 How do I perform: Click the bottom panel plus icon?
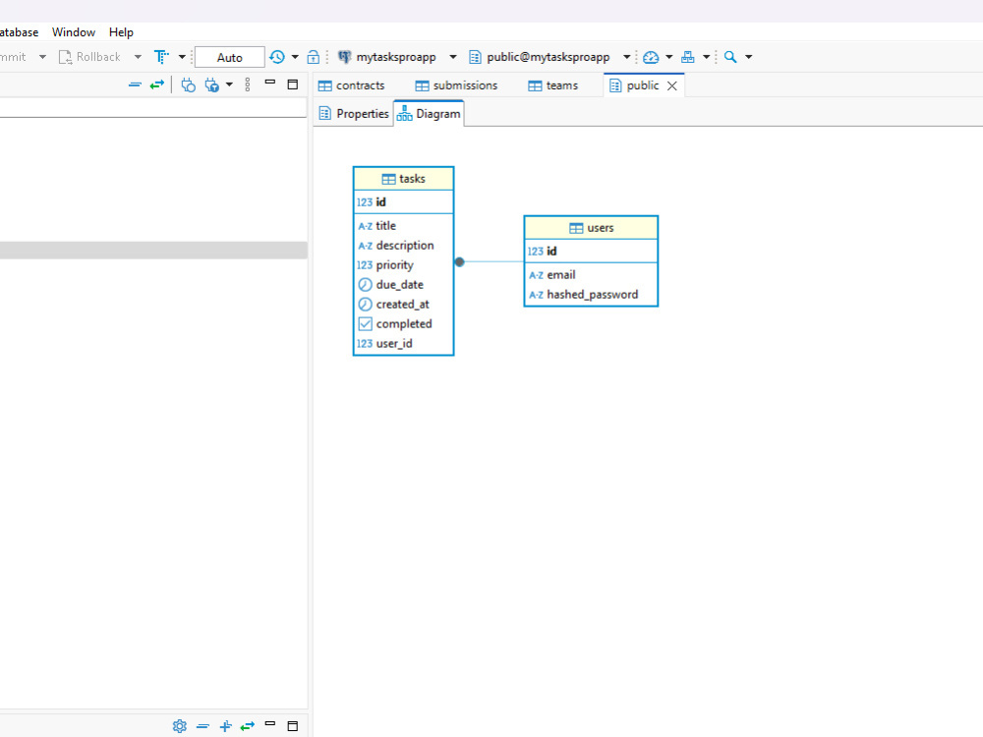(x=226, y=726)
